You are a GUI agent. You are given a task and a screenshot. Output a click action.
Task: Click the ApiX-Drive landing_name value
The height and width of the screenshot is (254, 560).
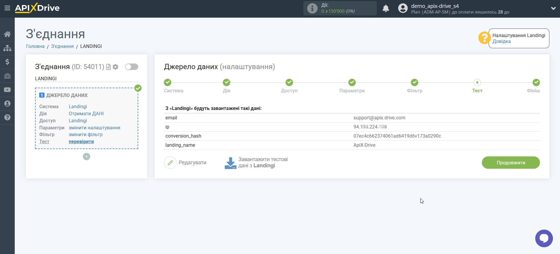[x=364, y=145]
